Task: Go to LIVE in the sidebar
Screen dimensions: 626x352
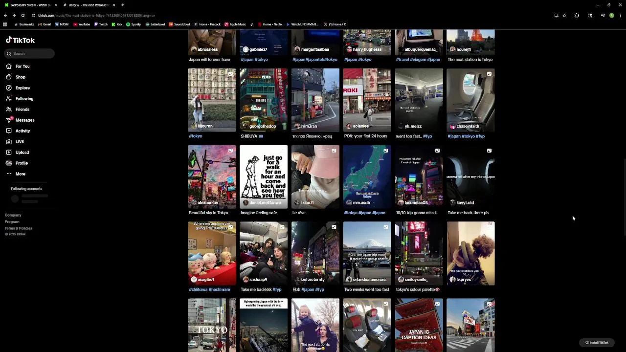Action: click(x=15, y=142)
